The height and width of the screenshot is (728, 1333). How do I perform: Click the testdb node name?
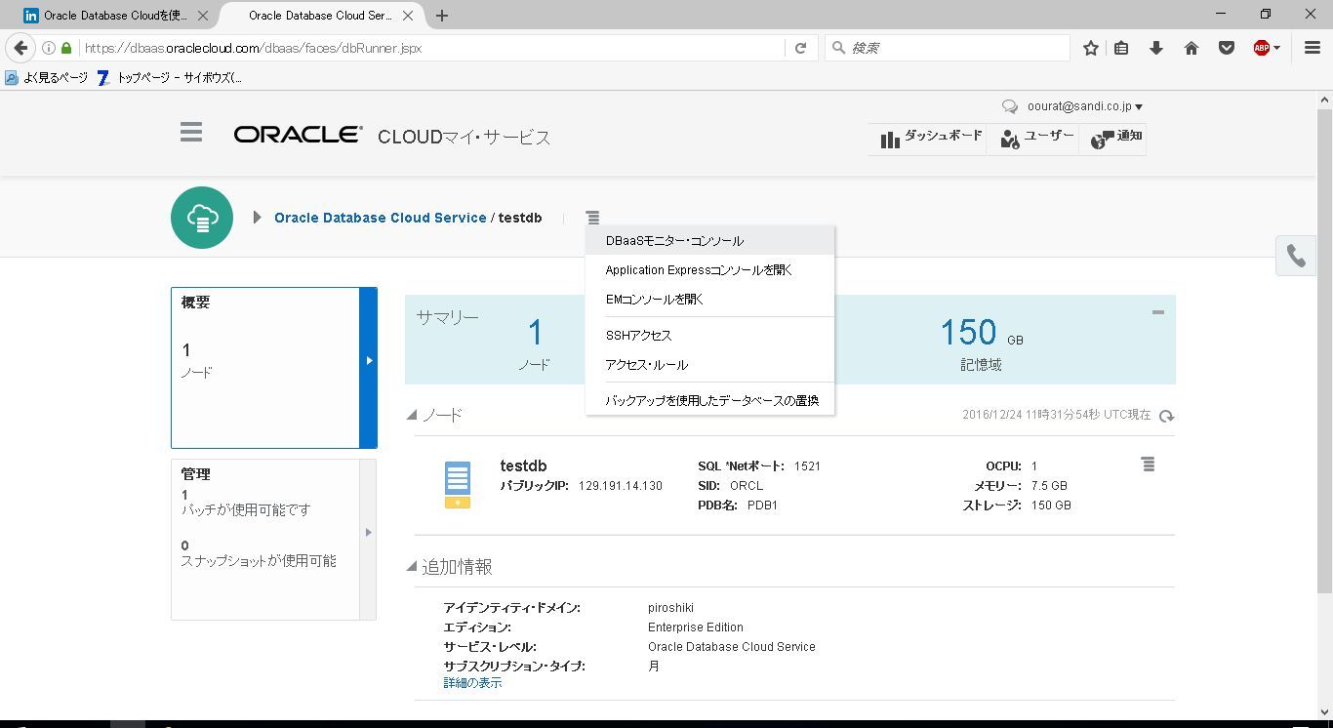coord(523,466)
